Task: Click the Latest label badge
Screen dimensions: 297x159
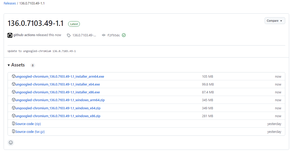Action: [x=74, y=24]
